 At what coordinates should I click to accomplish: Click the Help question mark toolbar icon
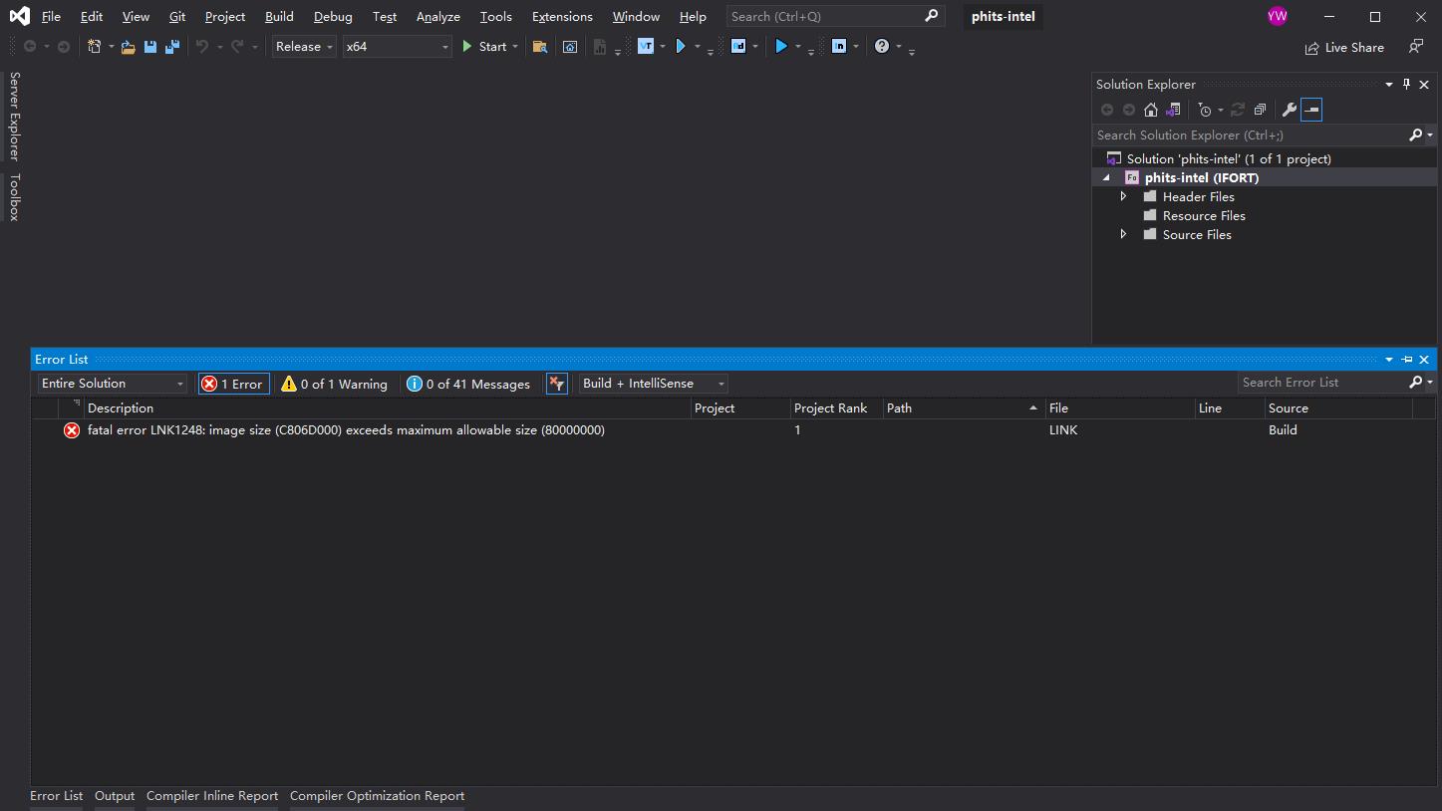click(x=882, y=47)
